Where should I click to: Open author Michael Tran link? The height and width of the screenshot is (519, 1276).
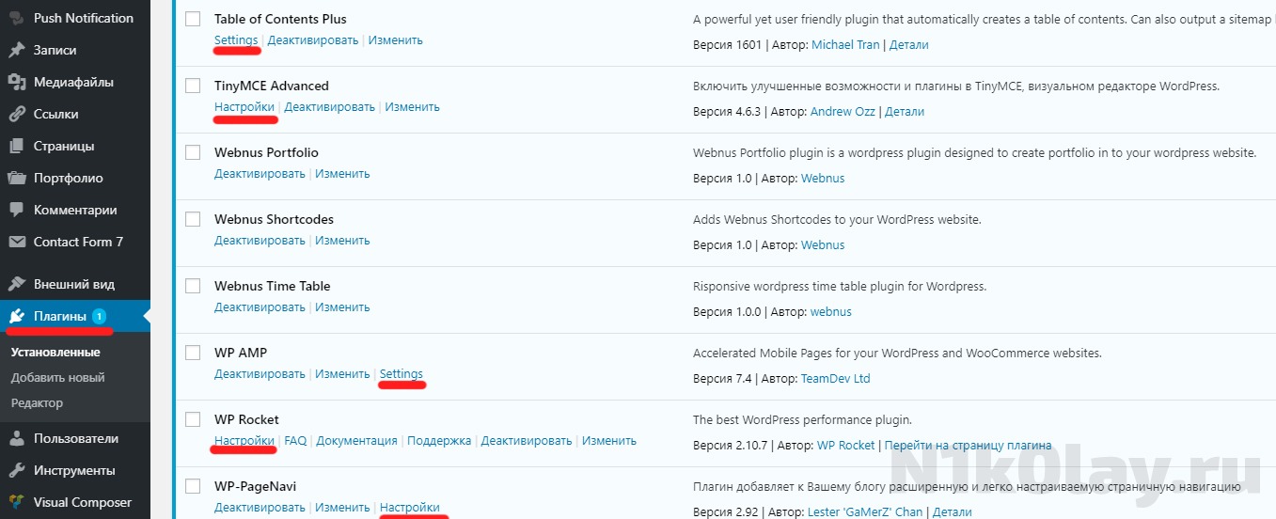click(x=845, y=45)
